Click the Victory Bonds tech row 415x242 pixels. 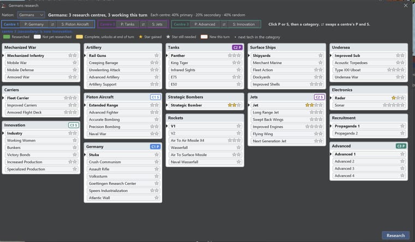(41, 155)
